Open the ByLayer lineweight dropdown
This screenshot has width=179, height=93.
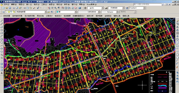(x=117, y=12)
